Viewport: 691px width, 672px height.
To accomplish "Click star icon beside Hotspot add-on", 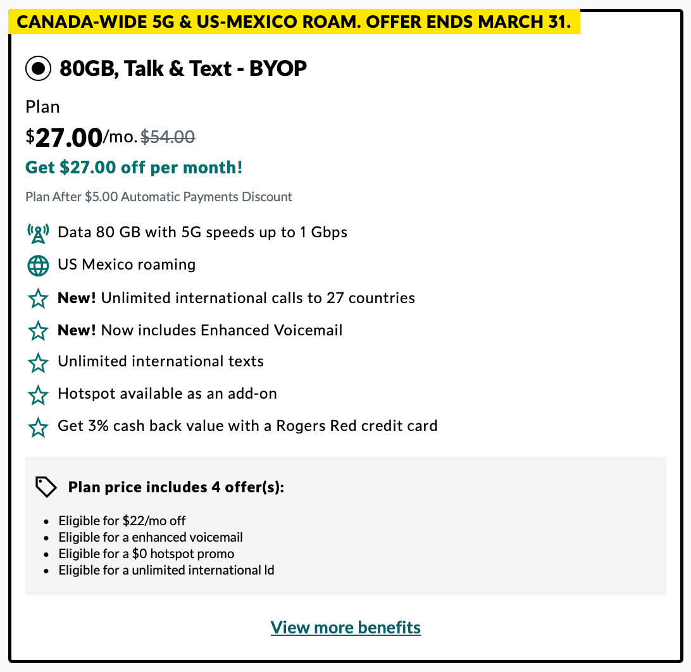I will tap(38, 395).
